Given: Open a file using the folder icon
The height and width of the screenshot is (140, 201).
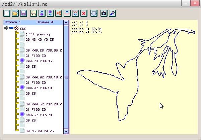Looking at the screenshot, I should 15,13.
